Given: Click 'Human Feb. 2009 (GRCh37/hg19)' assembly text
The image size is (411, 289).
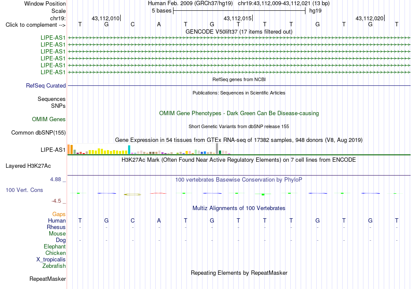Looking at the screenshot, I should point(190,3).
